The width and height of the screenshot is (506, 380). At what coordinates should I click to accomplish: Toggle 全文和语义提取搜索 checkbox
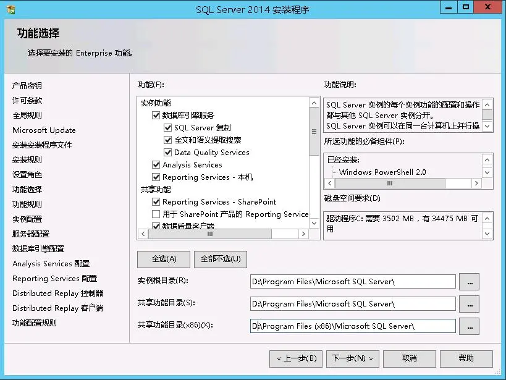167,140
